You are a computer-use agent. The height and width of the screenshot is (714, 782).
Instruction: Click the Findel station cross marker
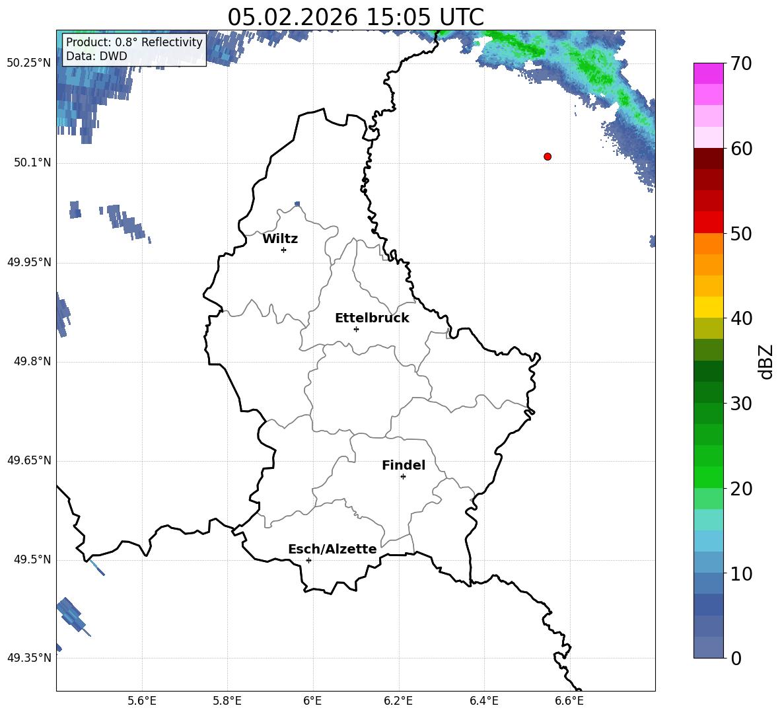(403, 476)
